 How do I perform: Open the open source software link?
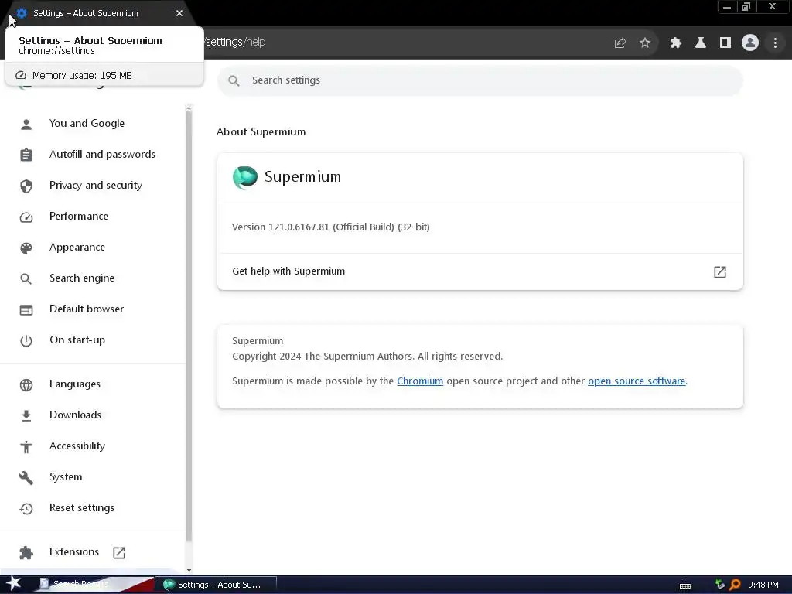637,381
